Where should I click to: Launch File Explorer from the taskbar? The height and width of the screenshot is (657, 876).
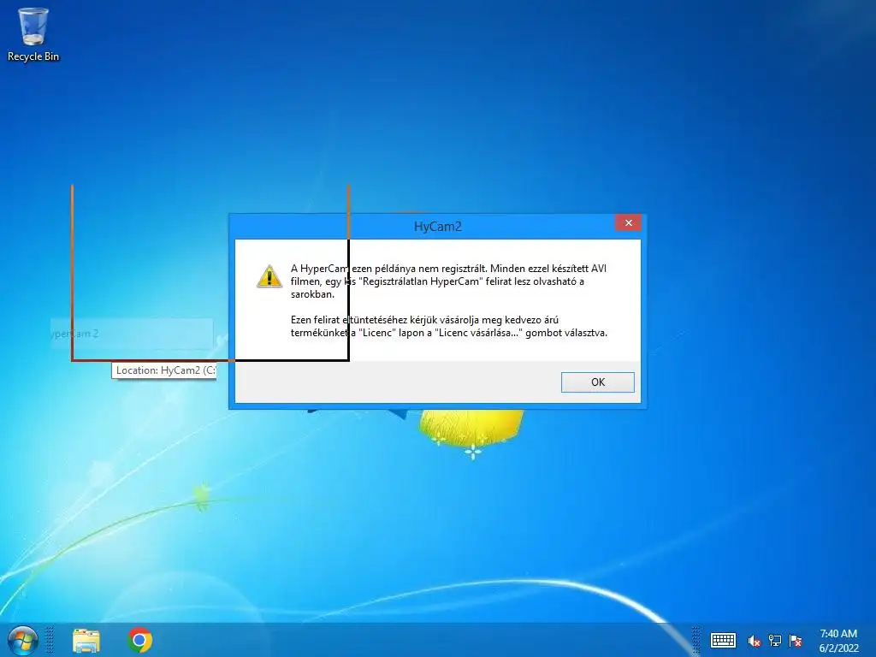[x=86, y=640]
